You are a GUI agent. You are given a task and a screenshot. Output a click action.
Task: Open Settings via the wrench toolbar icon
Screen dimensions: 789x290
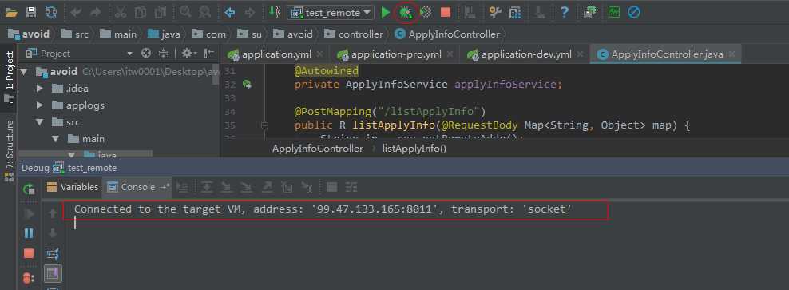click(x=495, y=12)
